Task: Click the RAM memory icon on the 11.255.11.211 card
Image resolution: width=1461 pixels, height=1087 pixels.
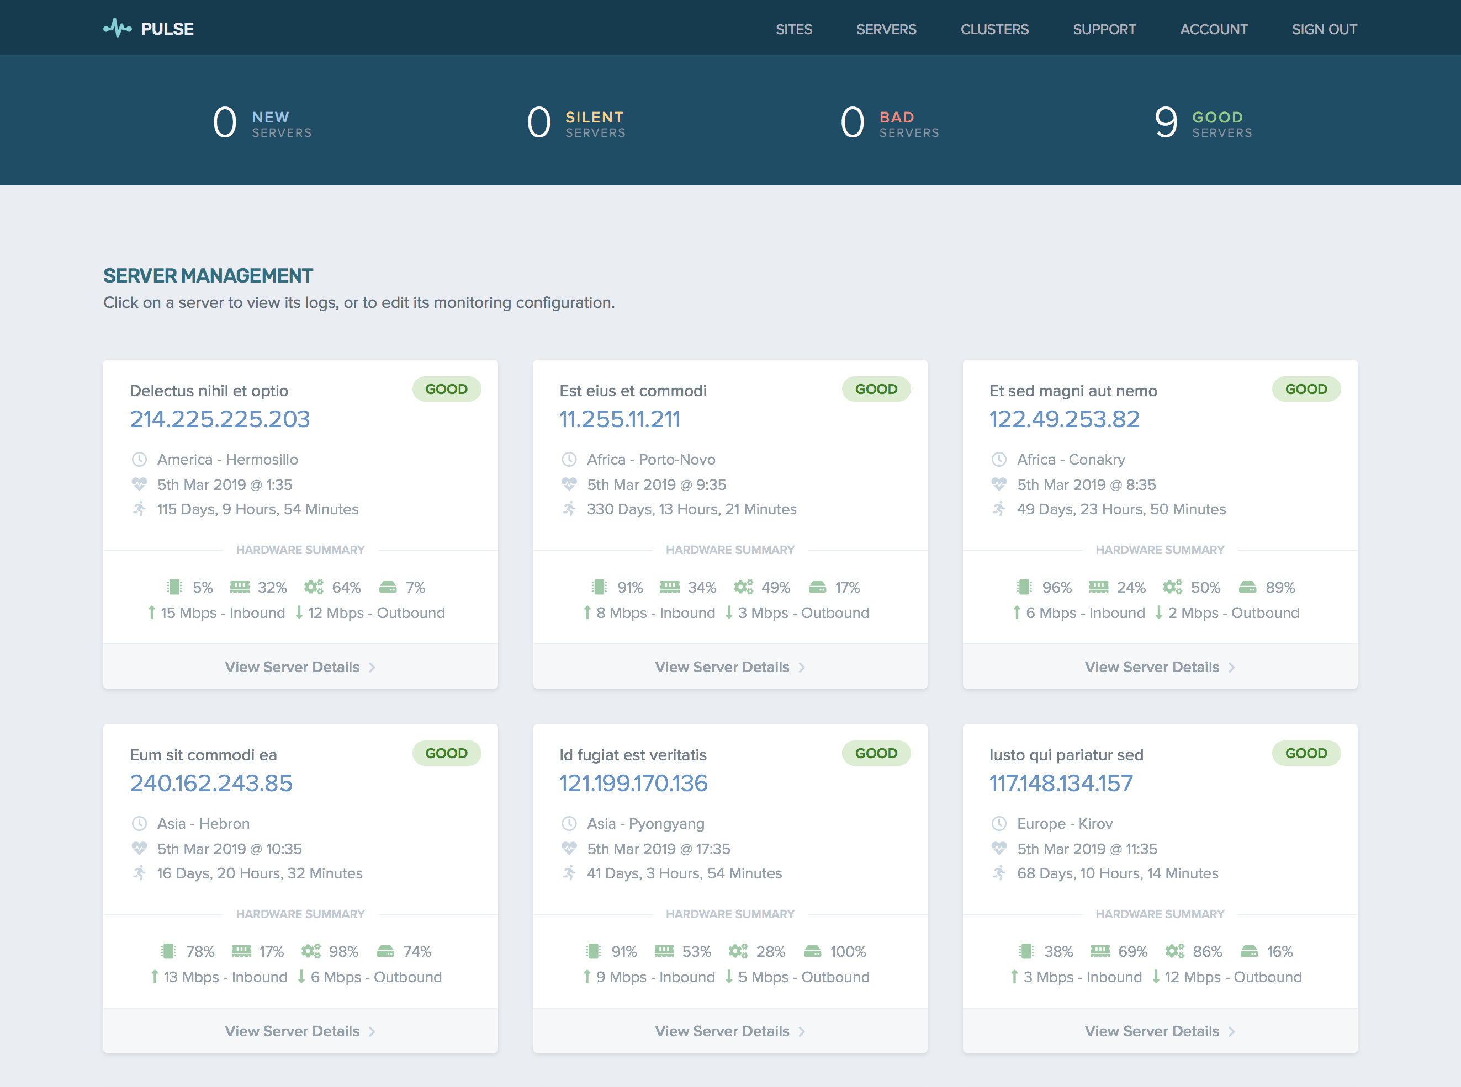Action: point(670,587)
